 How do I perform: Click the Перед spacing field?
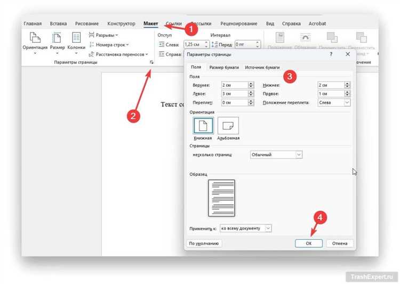[x=245, y=44]
